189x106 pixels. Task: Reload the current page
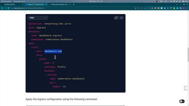pyautogui.click(x=9, y=8)
